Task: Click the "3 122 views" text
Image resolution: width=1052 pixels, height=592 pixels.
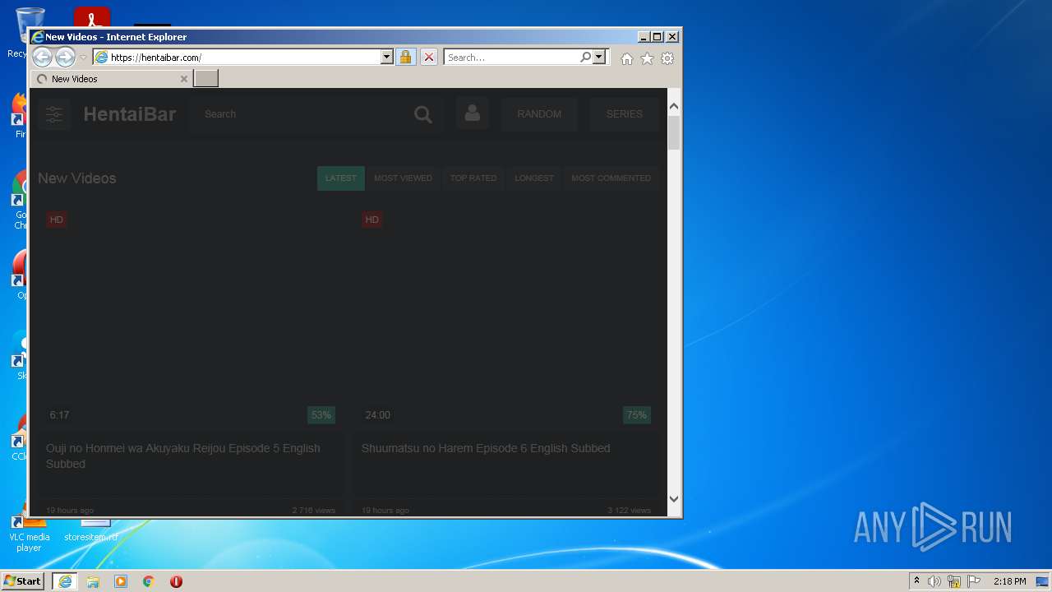Action: pyautogui.click(x=630, y=511)
